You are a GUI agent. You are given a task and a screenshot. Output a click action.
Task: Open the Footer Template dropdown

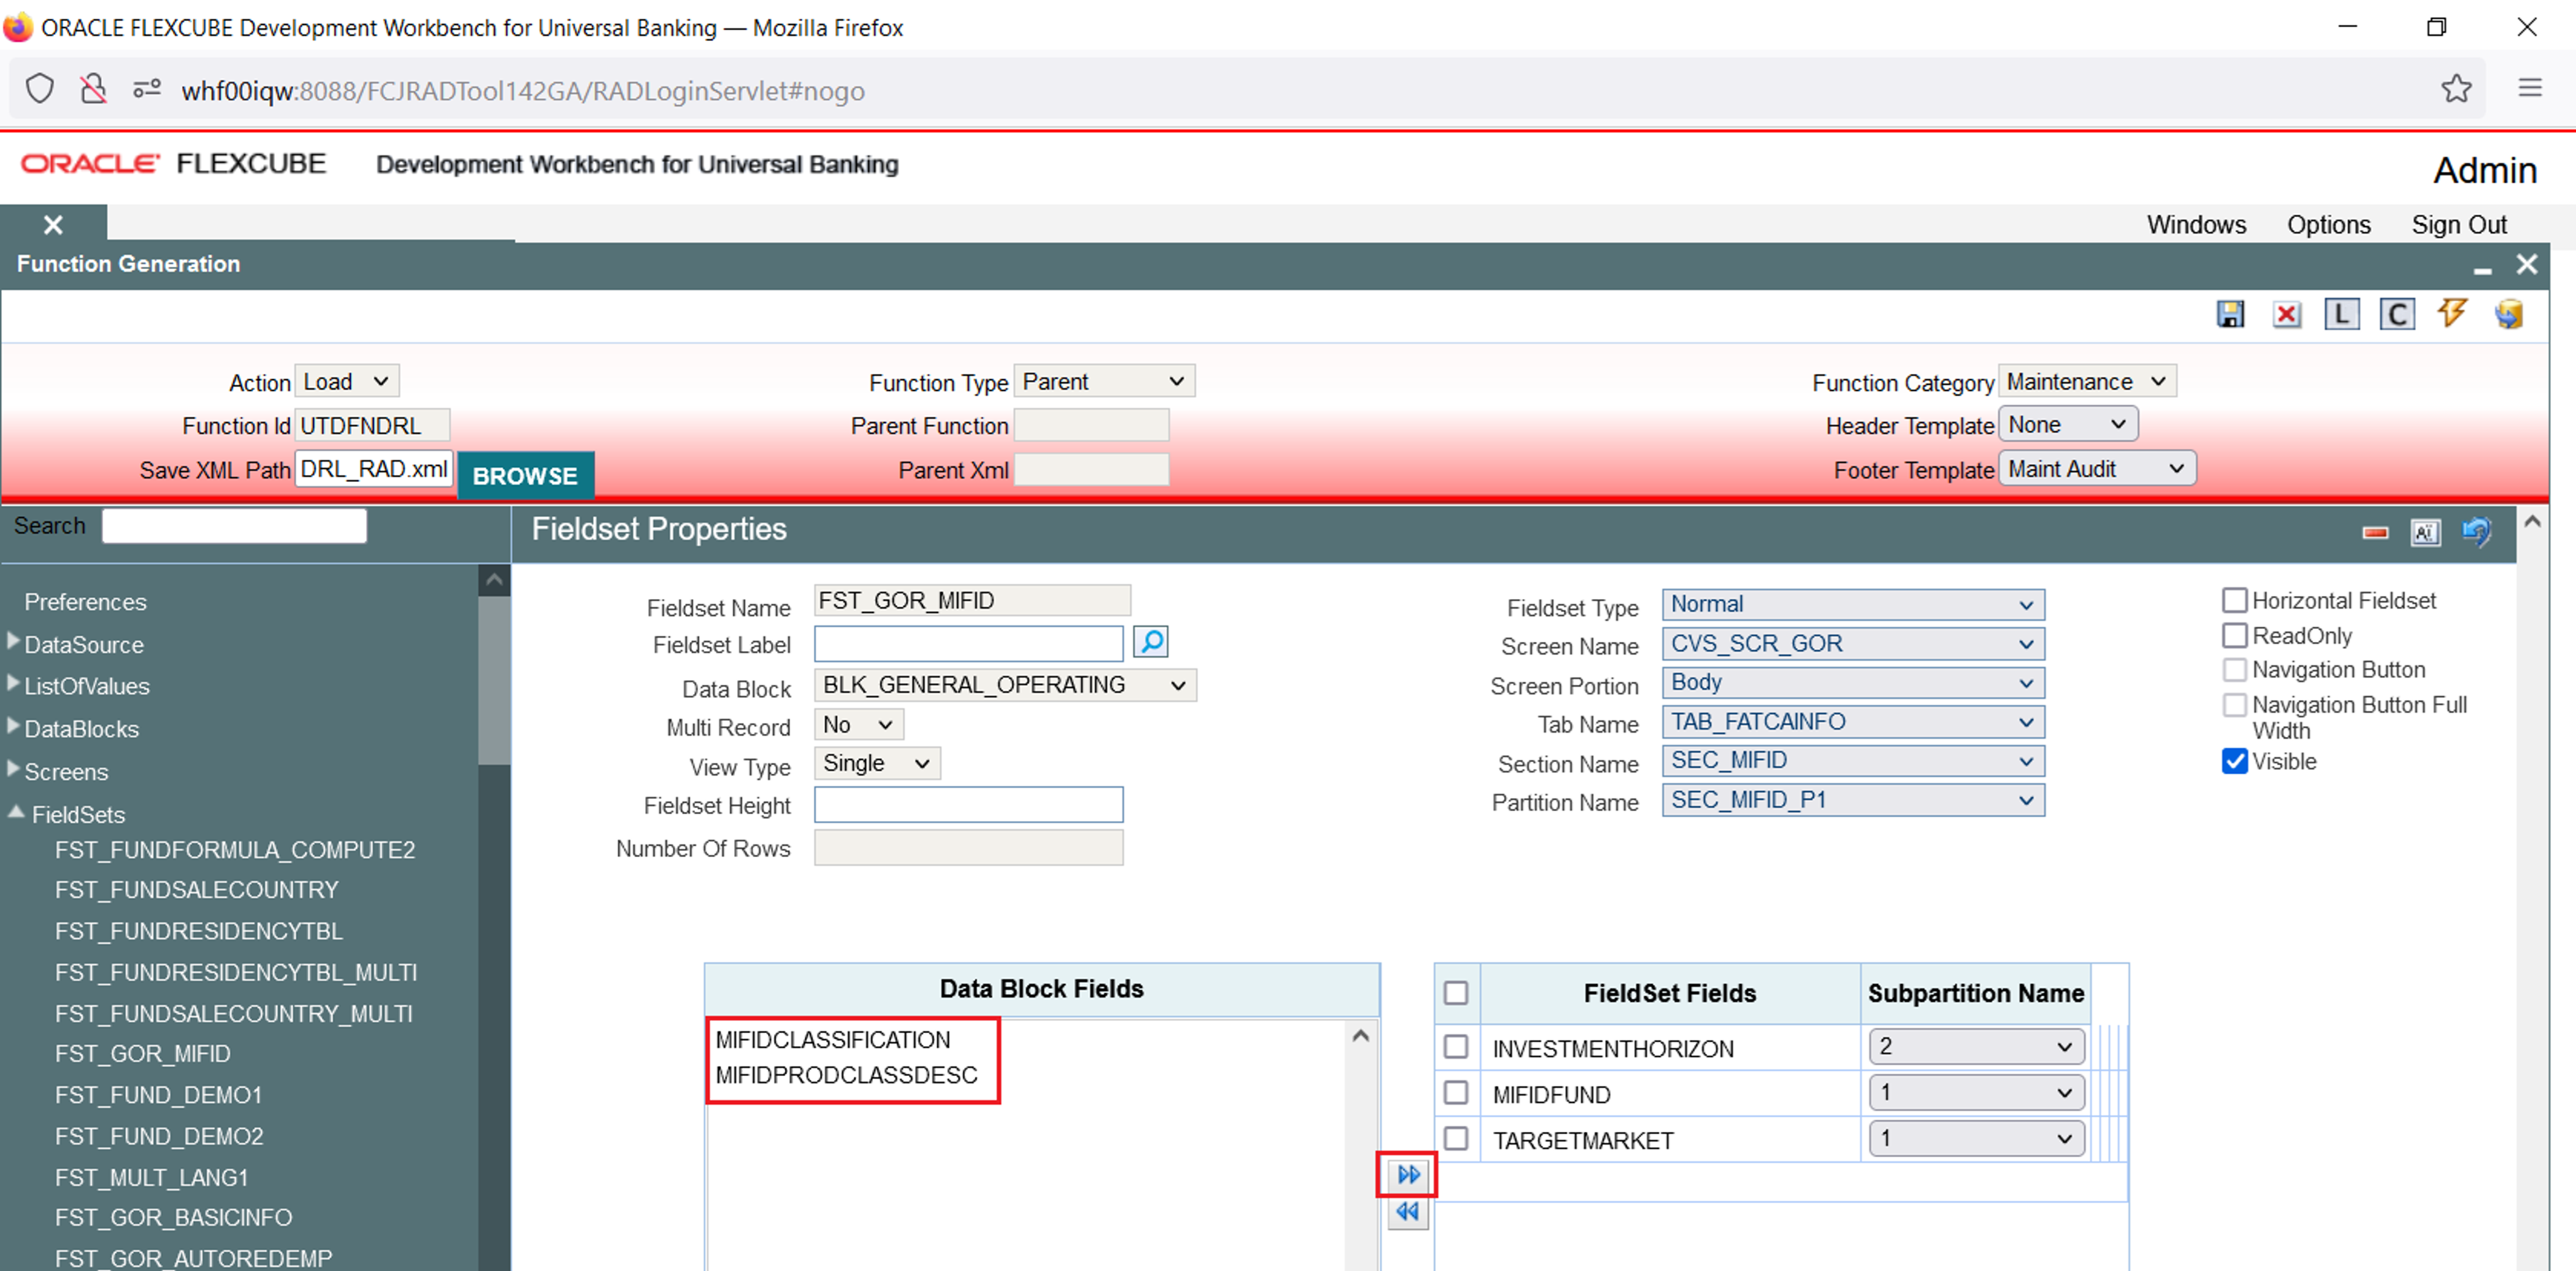coord(2096,469)
